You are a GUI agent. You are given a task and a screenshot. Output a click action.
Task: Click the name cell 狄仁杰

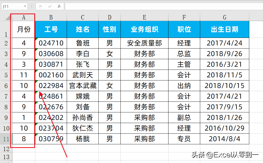coord(83,128)
